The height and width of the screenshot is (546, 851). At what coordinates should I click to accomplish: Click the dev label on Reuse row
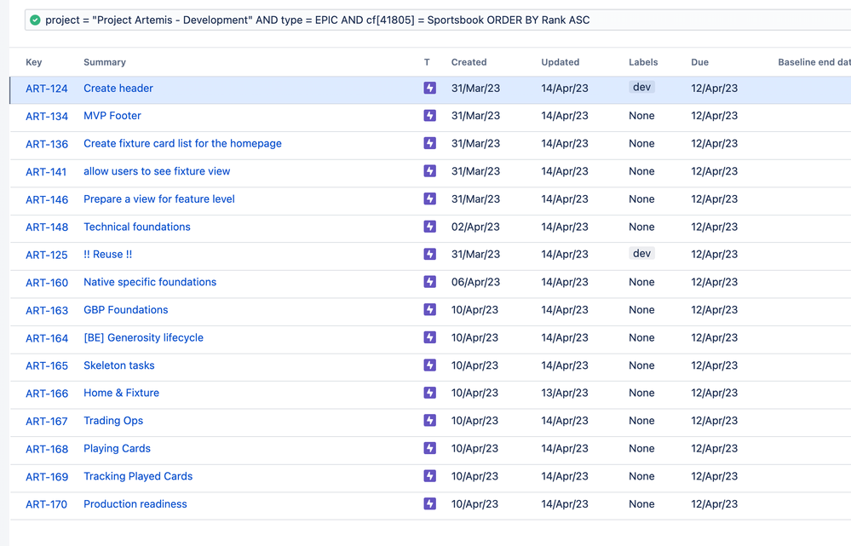click(641, 254)
